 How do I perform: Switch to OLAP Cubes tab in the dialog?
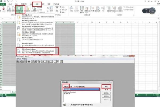pos(79,87)
